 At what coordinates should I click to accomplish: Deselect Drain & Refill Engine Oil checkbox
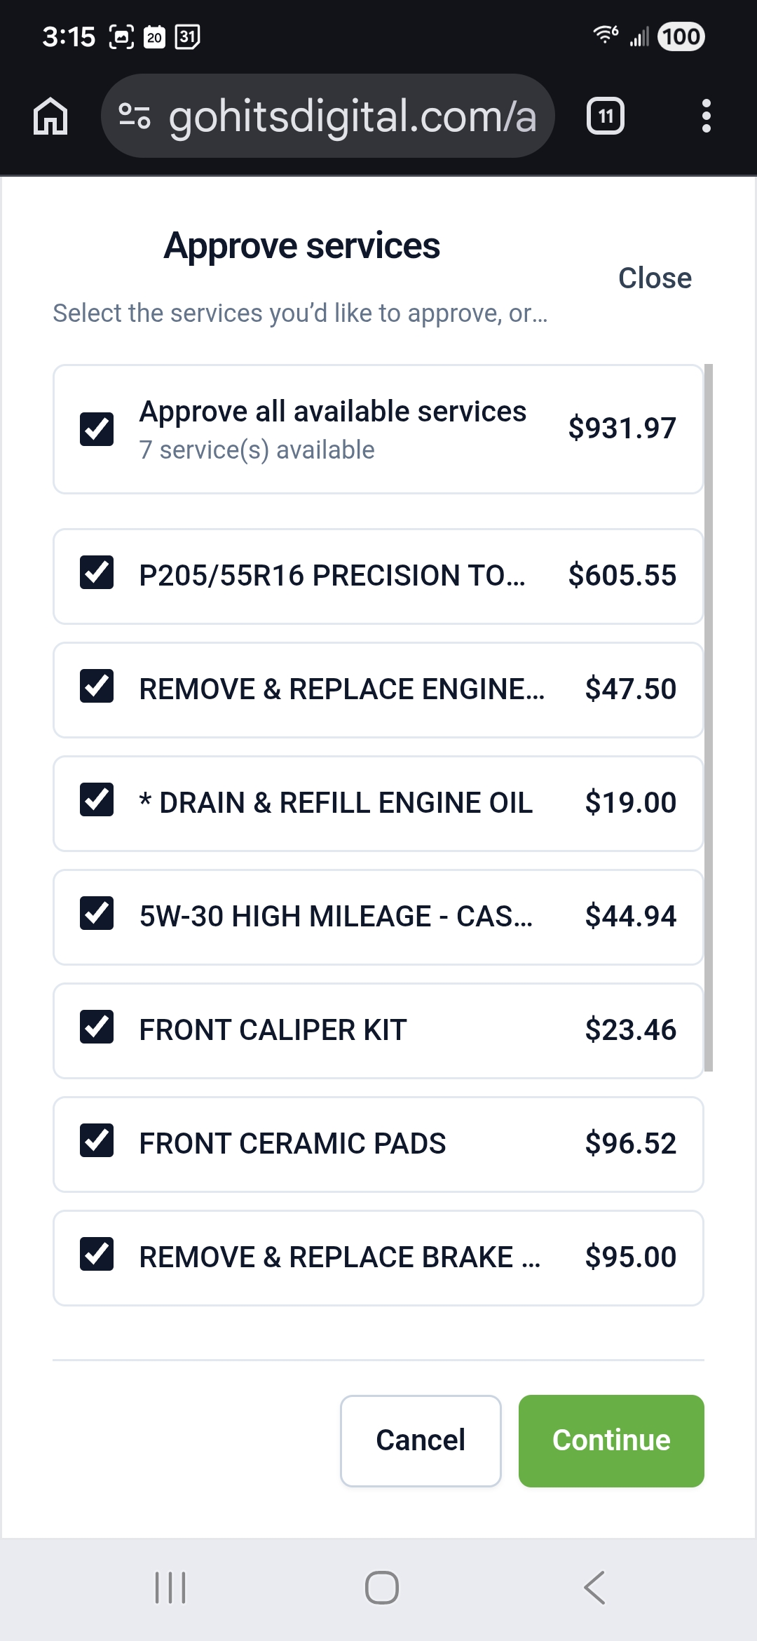(x=97, y=799)
